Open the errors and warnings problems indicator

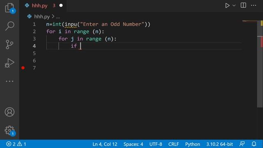click(16, 144)
